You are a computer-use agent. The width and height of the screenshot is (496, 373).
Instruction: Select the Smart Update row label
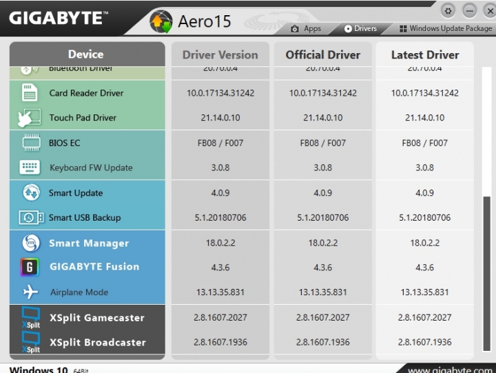pos(76,193)
